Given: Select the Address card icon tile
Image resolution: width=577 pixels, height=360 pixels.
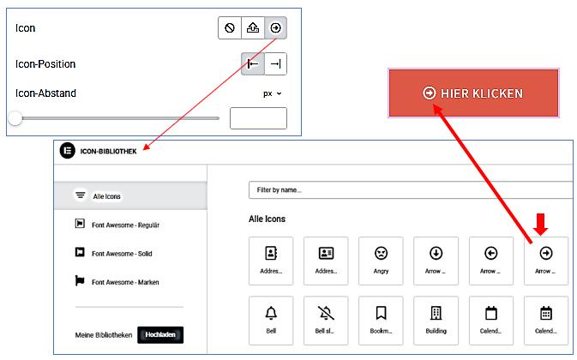Looking at the screenshot, I should (325, 261).
